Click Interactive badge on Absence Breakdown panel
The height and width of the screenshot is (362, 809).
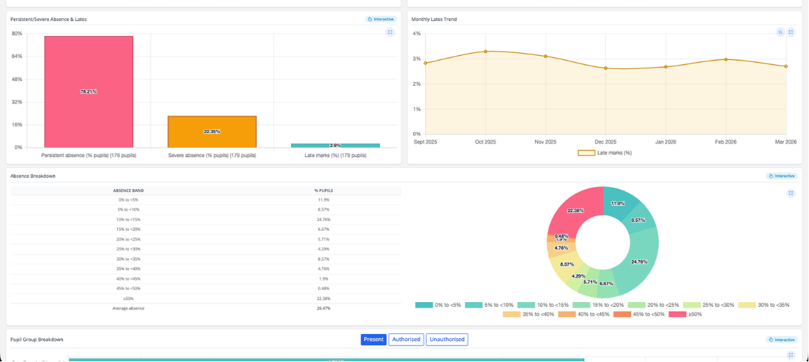click(x=782, y=176)
